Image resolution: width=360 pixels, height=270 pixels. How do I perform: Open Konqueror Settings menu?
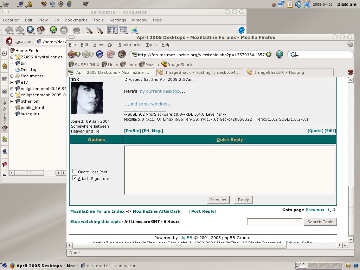click(117, 20)
